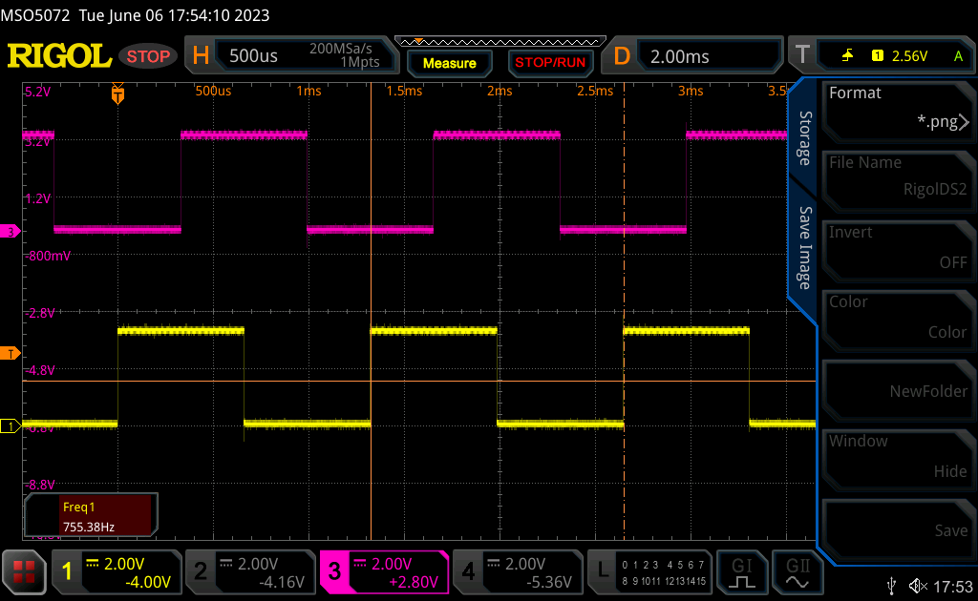Tap the T trigger label icon
978x601 pixels.
(803, 56)
